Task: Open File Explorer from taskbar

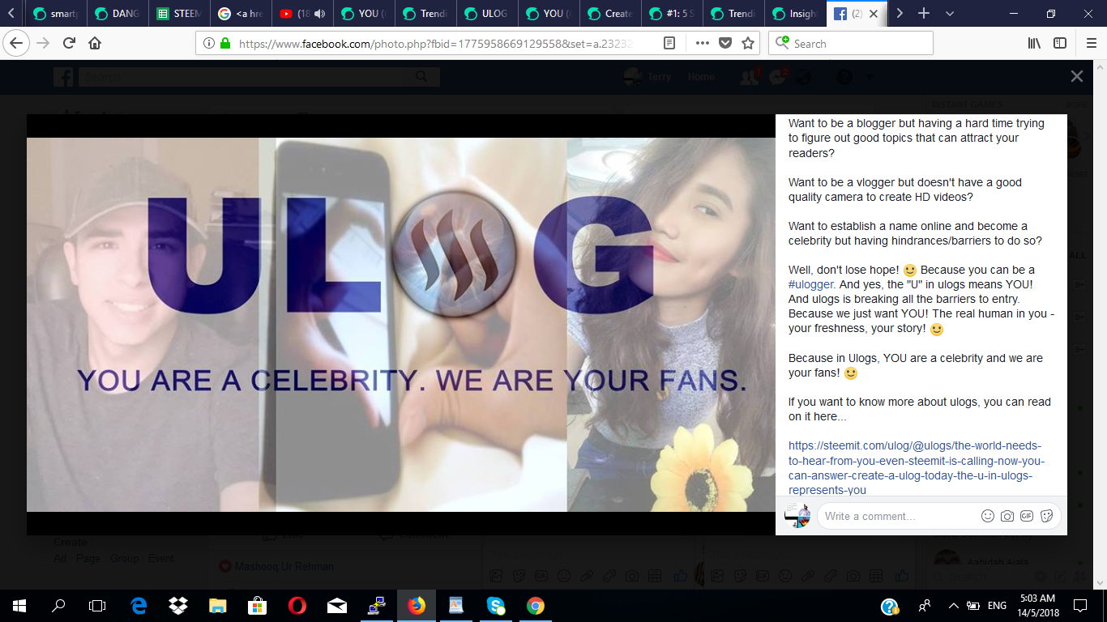Action: [x=218, y=605]
